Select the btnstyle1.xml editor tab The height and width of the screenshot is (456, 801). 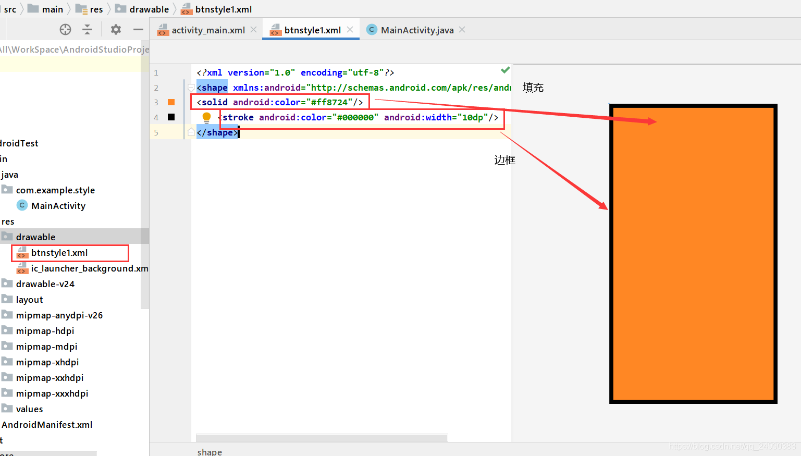312,30
